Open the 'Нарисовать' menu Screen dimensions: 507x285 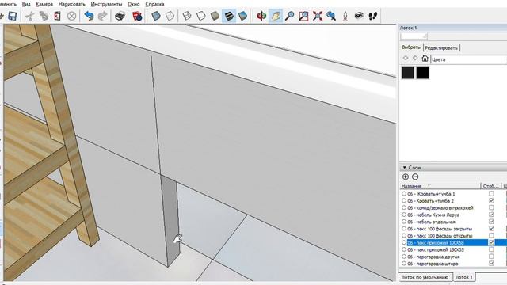tap(72, 4)
